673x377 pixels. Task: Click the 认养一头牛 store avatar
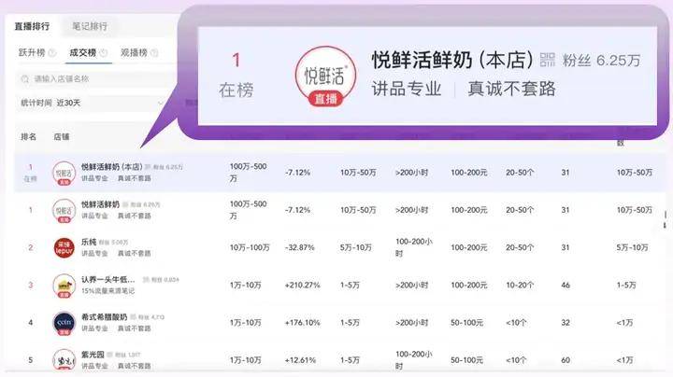(x=64, y=285)
